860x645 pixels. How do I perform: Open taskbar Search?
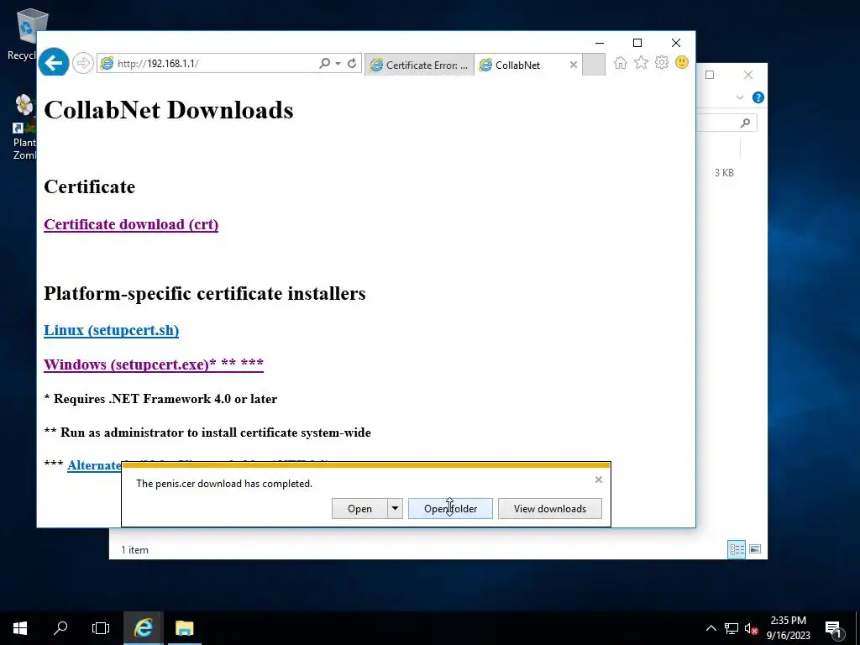pyautogui.click(x=60, y=628)
